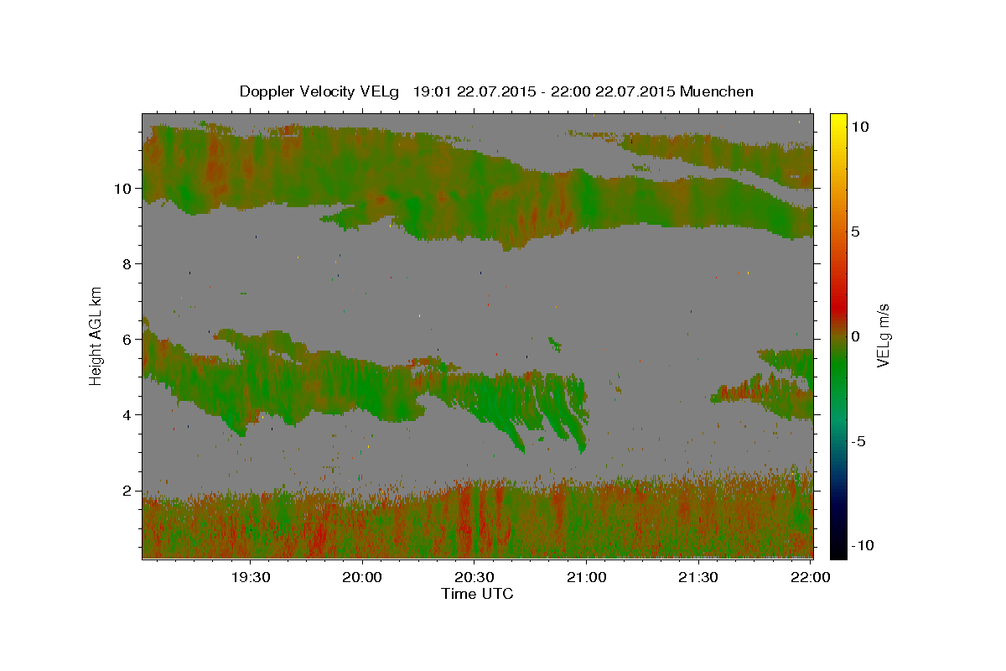Click the yellow top of the colorbar

(838, 119)
